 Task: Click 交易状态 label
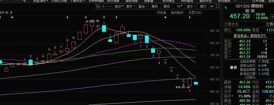[x=231, y=24]
